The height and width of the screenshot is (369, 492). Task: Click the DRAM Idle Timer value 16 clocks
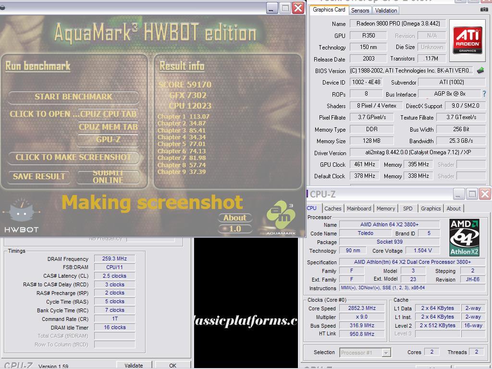(x=114, y=327)
